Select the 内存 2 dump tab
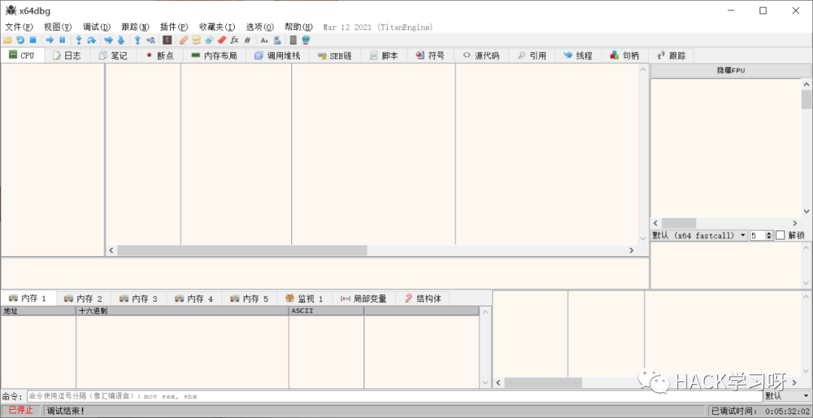 tap(84, 299)
